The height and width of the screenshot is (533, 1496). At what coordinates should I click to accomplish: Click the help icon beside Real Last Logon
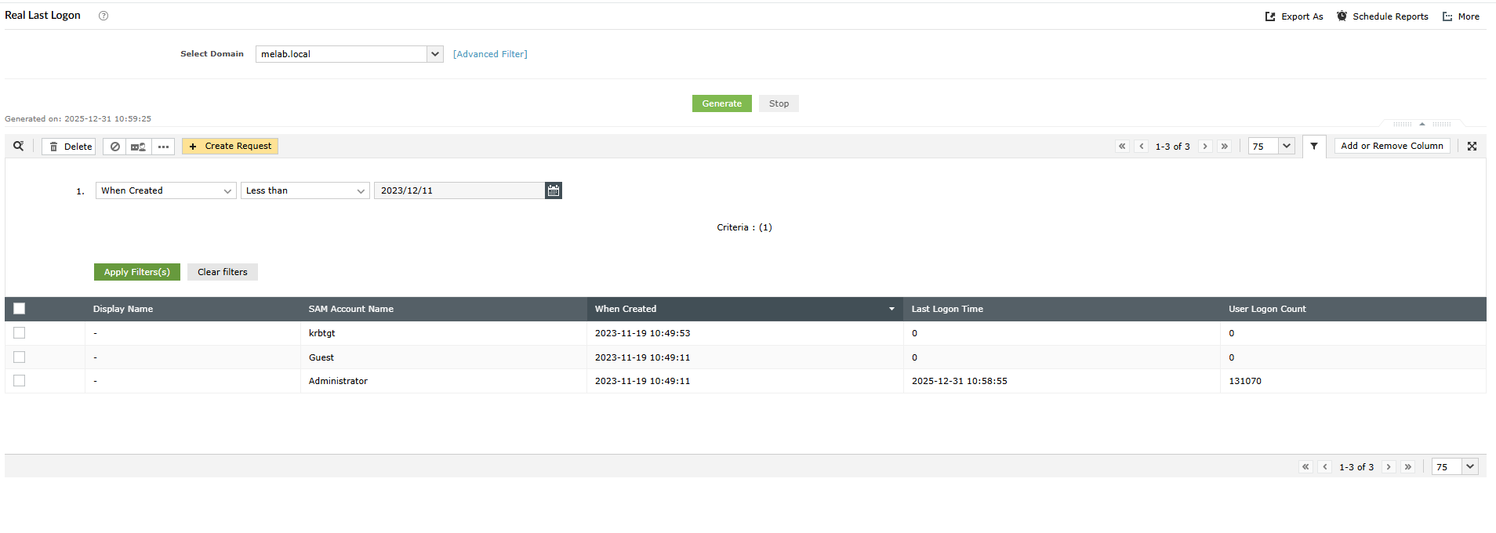(x=103, y=16)
